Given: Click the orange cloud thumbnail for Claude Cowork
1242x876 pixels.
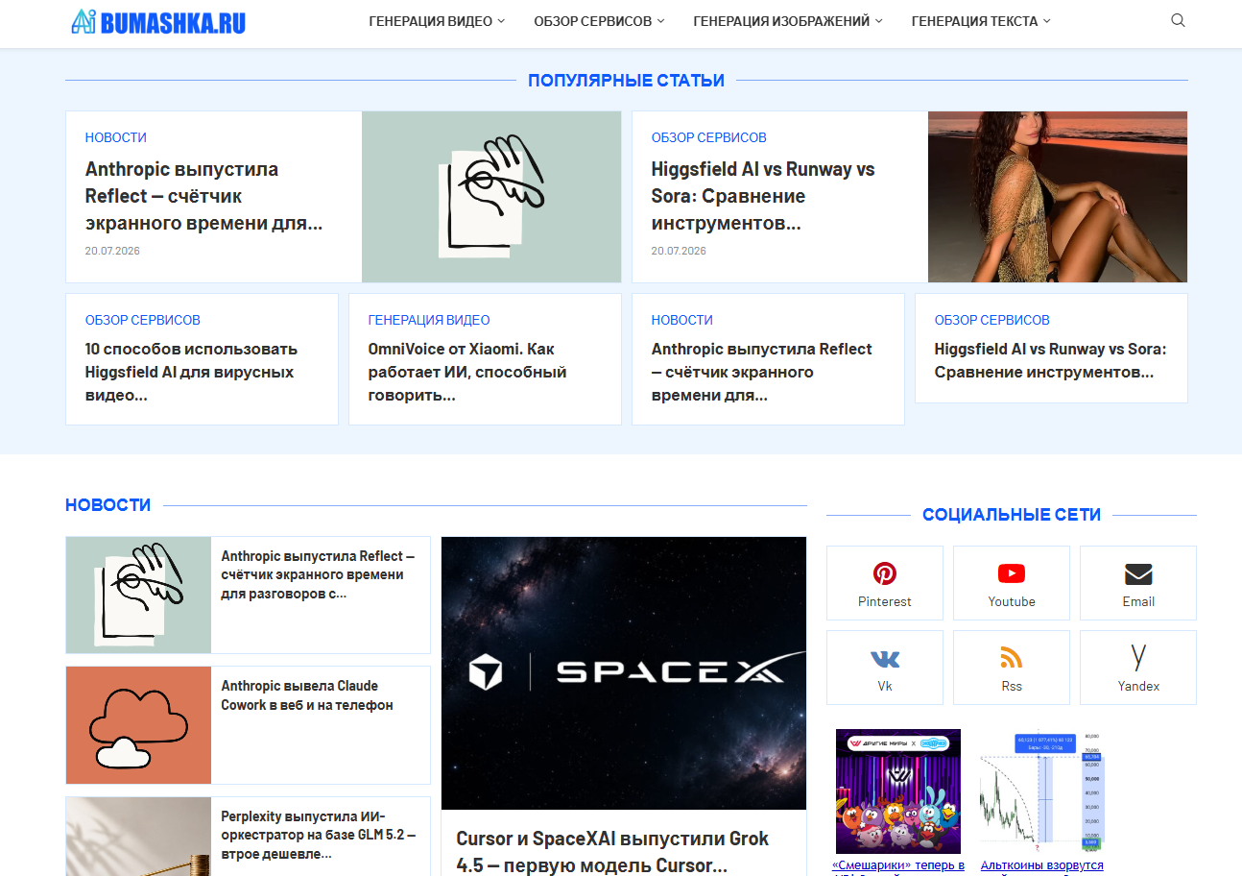Looking at the screenshot, I should click(x=138, y=725).
